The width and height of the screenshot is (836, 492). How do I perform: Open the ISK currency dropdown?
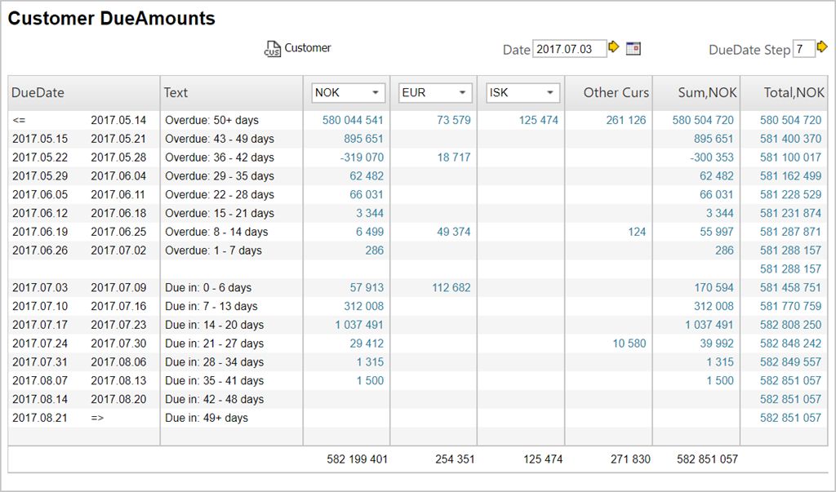click(522, 93)
